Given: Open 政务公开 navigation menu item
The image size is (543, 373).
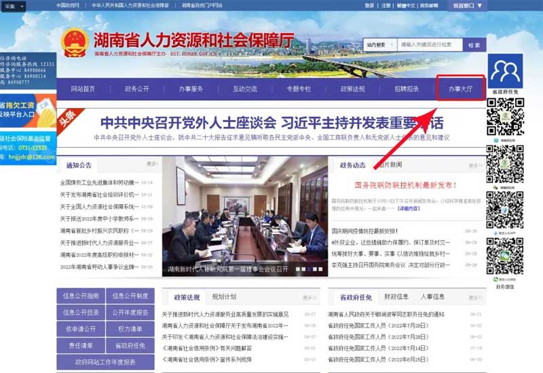Looking at the screenshot, I should pos(137,89).
